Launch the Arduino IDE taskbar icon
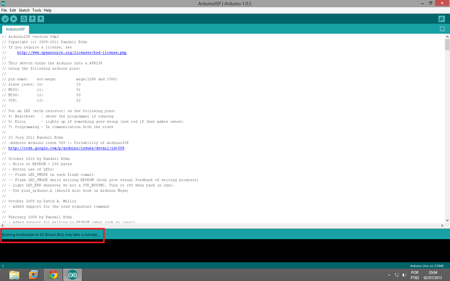Screen dimensions: 450x281 72,275
